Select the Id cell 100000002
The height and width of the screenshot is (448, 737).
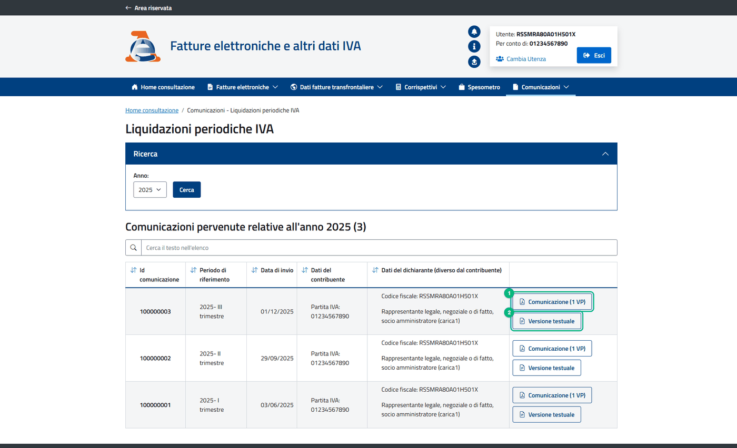(x=155, y=358)
